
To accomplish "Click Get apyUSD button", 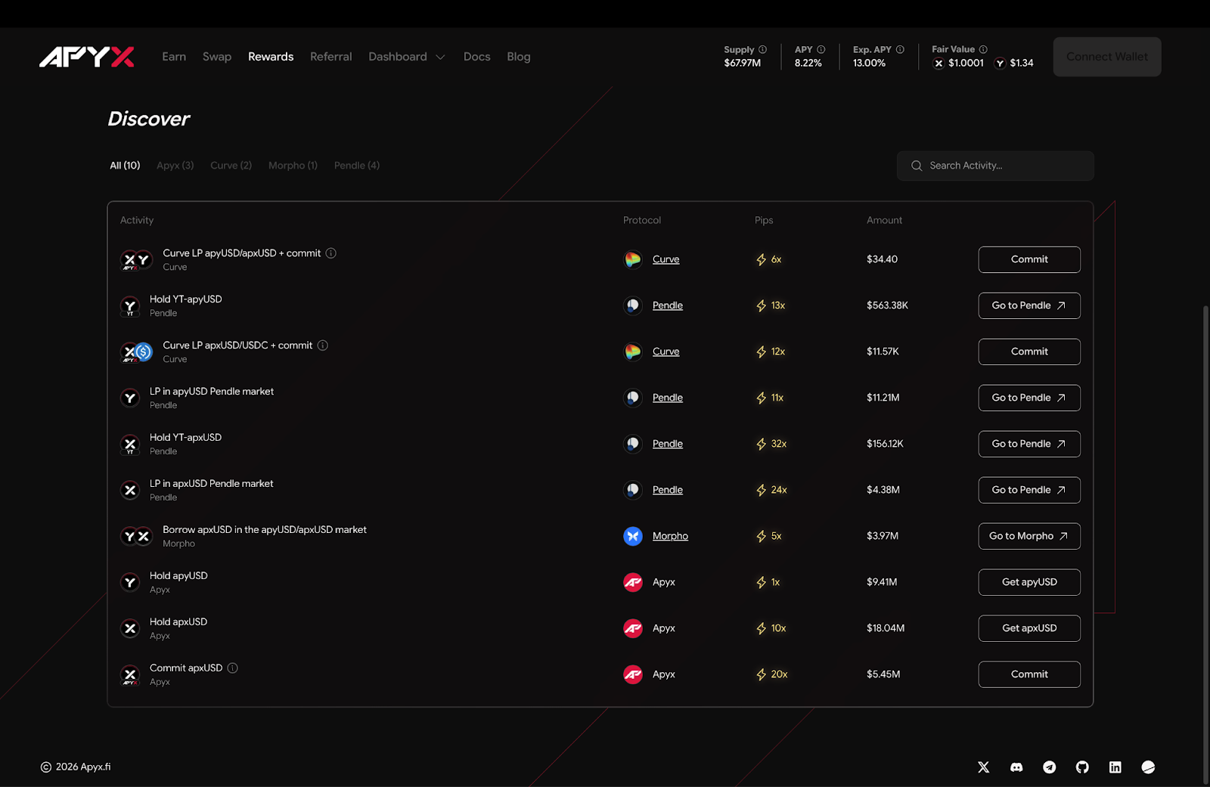I will tap(1029, 582).
